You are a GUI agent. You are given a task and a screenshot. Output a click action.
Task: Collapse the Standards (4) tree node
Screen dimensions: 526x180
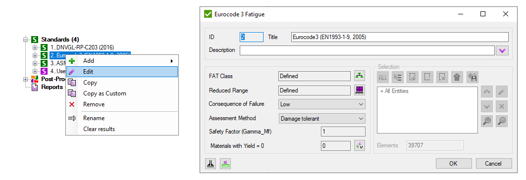click(x=25, y=40)
